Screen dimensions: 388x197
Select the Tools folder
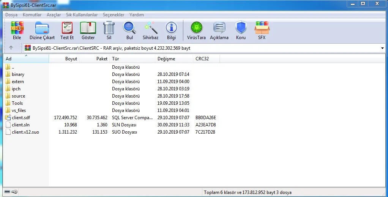pos(17,103)
